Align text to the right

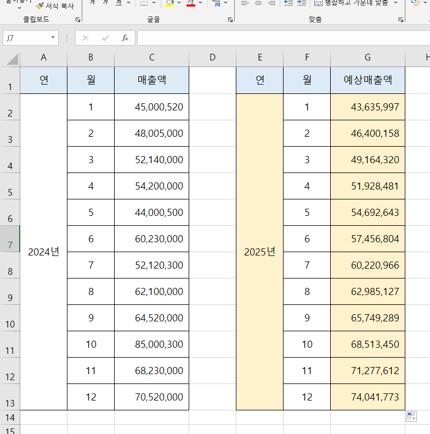(x=272, y=3)
